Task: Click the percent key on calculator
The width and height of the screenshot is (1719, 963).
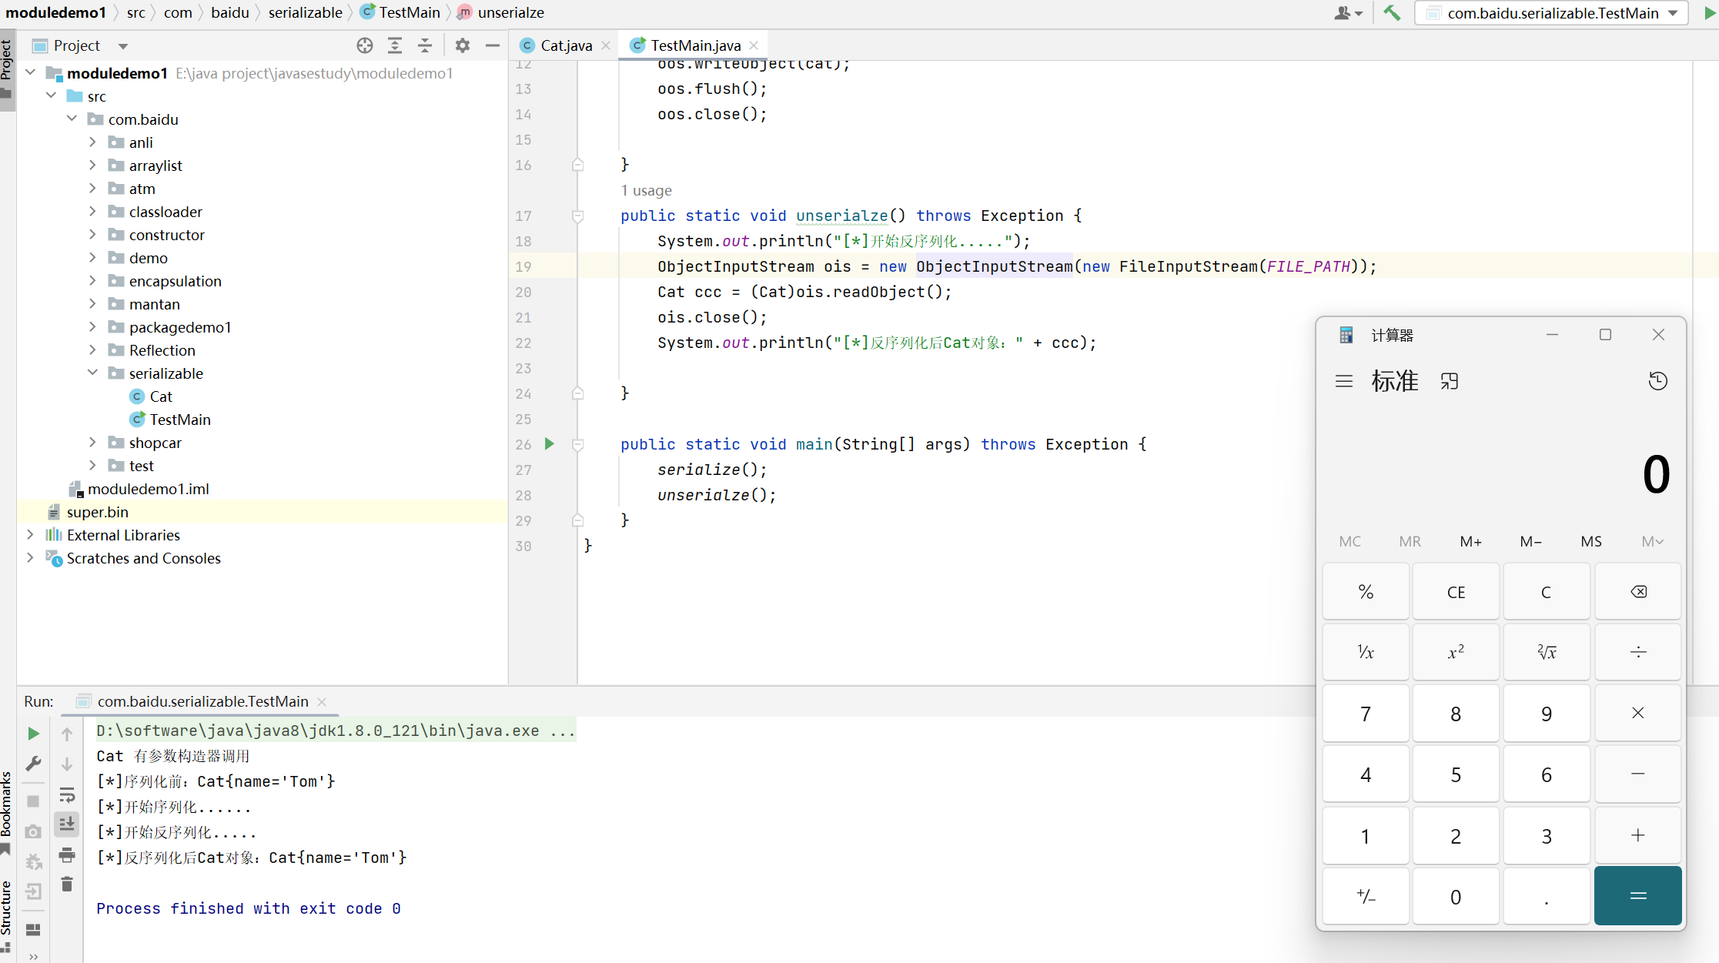Action: click(1366, 592)
